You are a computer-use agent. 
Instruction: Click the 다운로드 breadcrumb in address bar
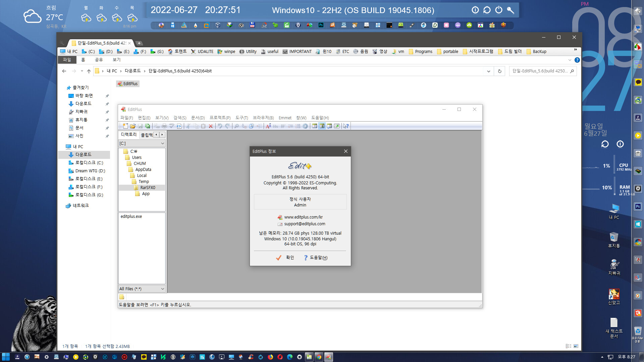pyautogui.click(x=133, y=71)
